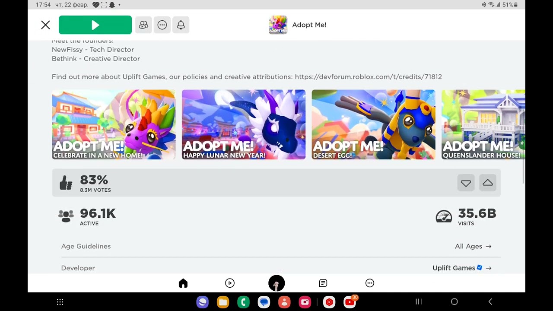
Task: Tap the active players people icon
Action: (66, 216)
